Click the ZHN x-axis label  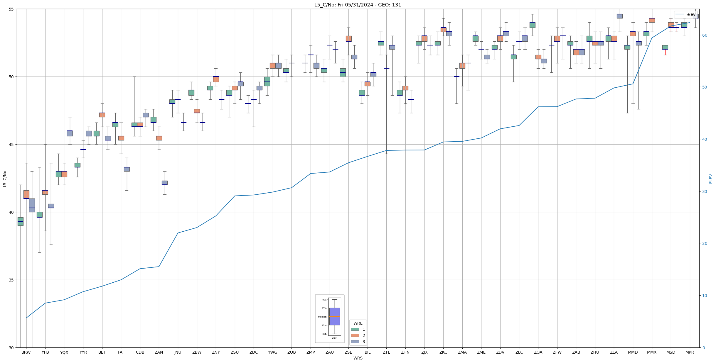[405, 352]
